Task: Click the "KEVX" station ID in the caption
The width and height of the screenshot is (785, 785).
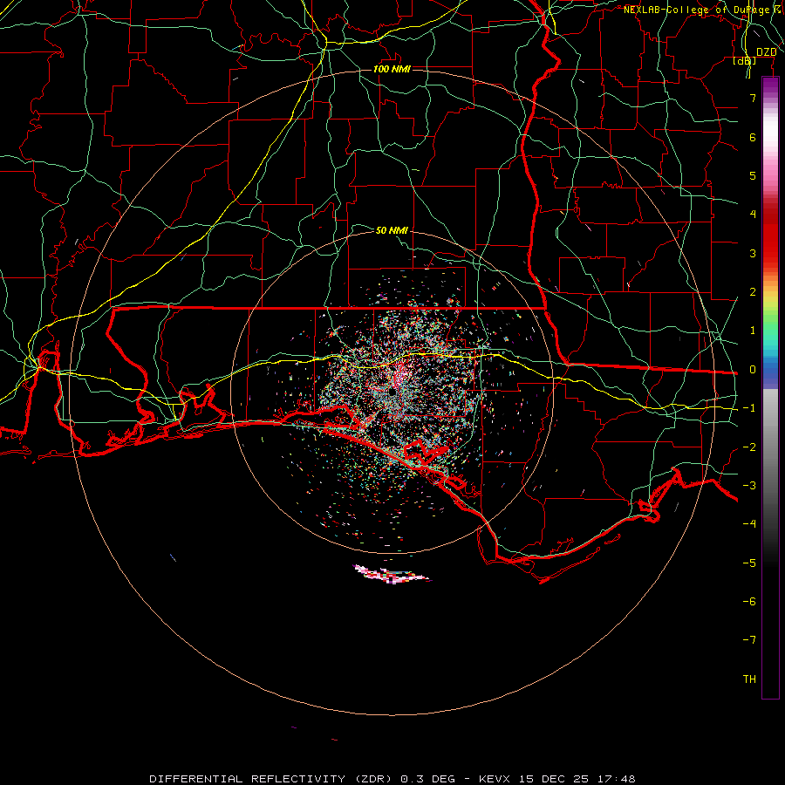Action: point(495,779)
